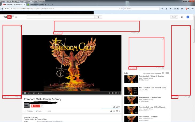
Task: Click the red Odebírat subscribe button
Action: [36, 106]
